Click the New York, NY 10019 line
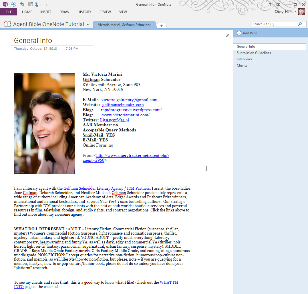This screenshot has width=308, height=294. click(103, 89)
